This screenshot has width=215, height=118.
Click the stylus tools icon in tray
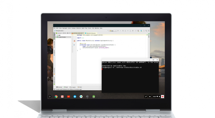[x=146, y=97]
